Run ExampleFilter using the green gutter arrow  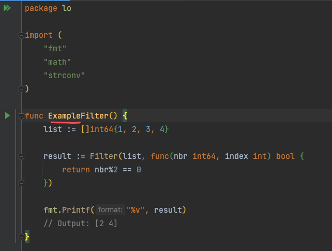click(7, 115)
